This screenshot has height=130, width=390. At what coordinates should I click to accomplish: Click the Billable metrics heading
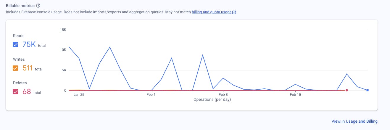click(x=20, y=6)
